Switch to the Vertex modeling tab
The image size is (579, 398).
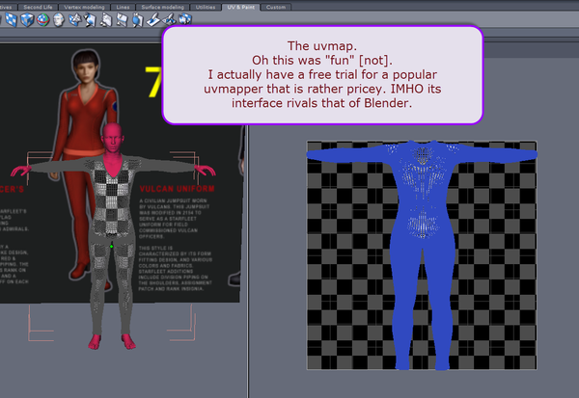pos(84,7)
